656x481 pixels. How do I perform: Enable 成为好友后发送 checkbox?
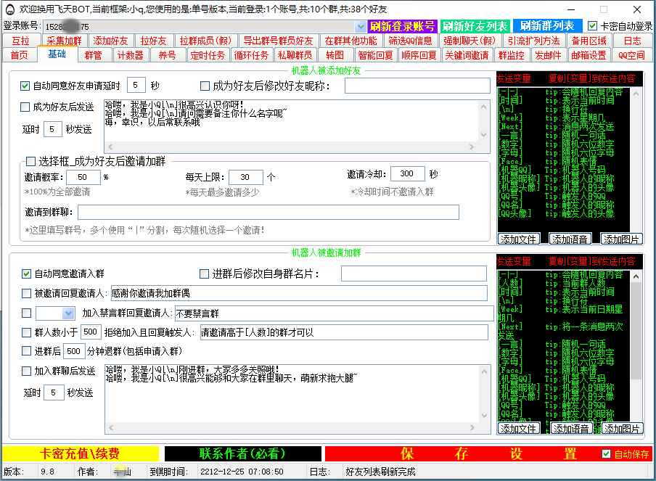click(x=25, y=107)
